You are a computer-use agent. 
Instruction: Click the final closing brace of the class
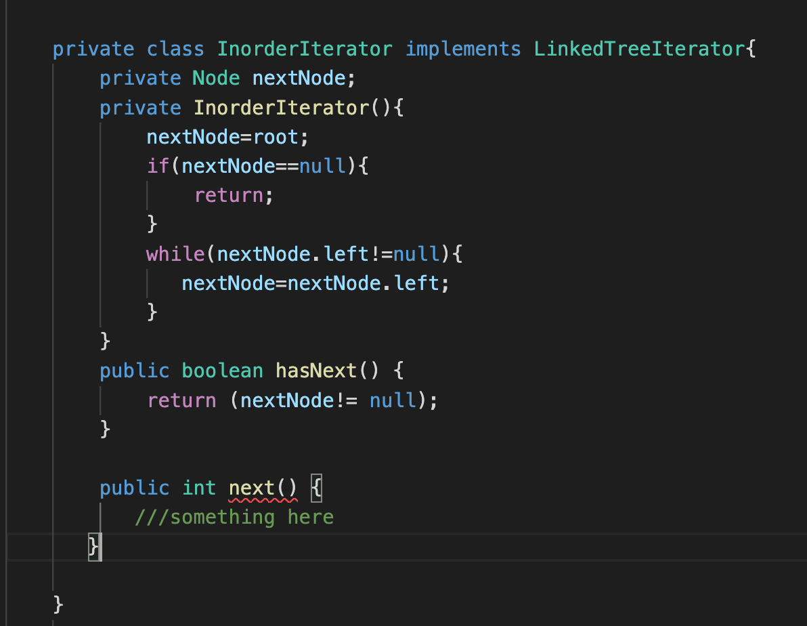[58, 604]
